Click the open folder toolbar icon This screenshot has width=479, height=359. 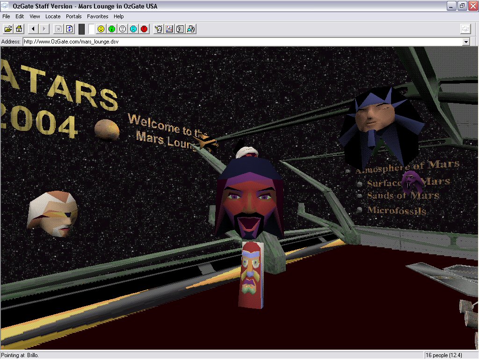point(8,29)
